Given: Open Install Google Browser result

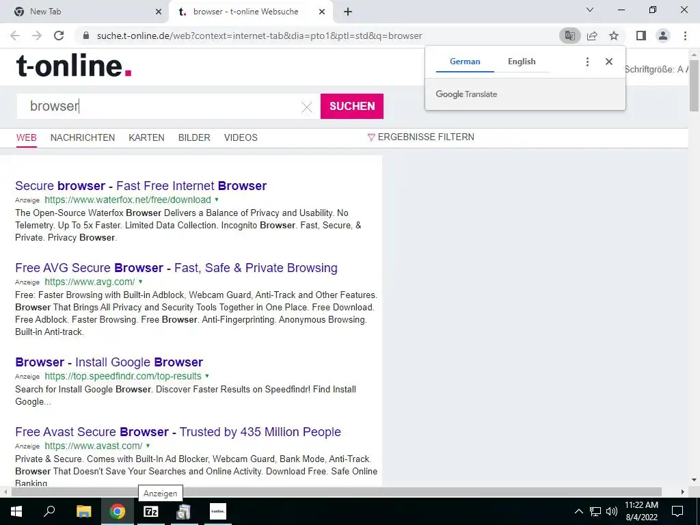Looking at the screenshot, I should tap(109, 362).
